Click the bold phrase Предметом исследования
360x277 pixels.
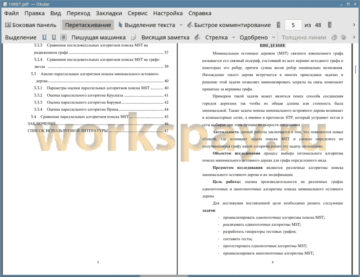coord(237,167)
